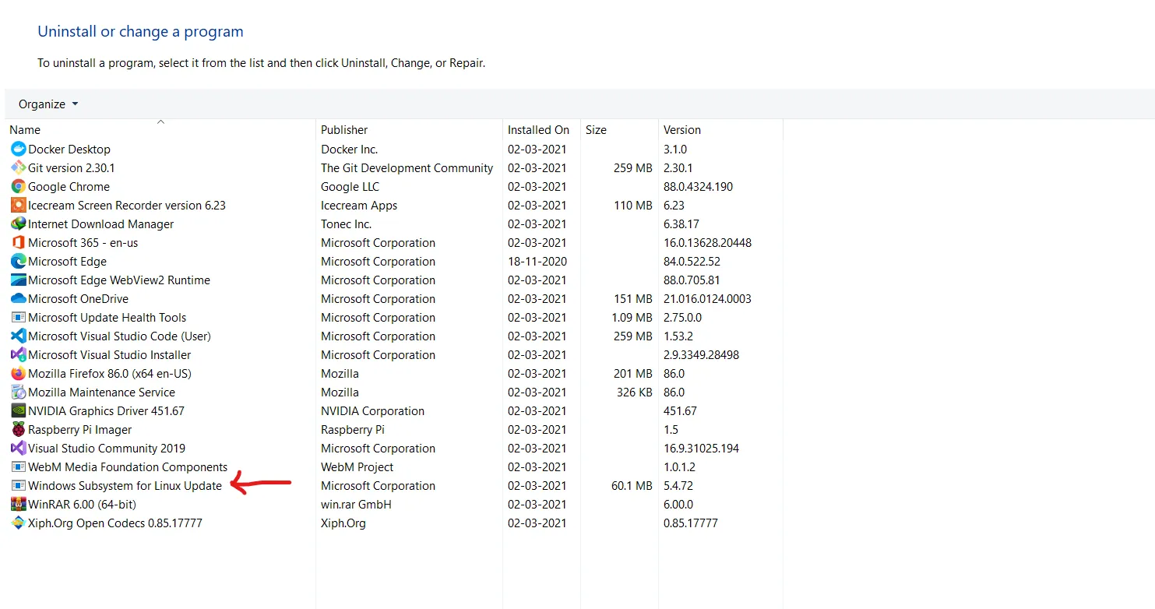
Task: Sort programs by Installed On column
Action: 538,130
